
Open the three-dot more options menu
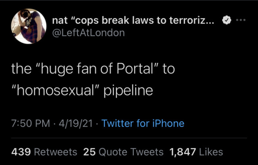coord(241,20)
